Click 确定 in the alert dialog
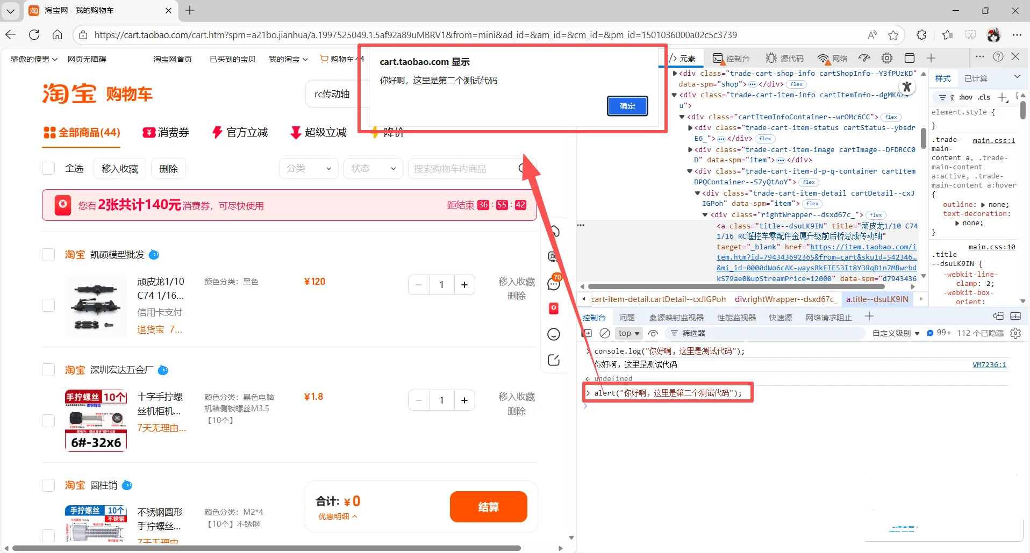Screen dimensions: 1030x553 627,106
